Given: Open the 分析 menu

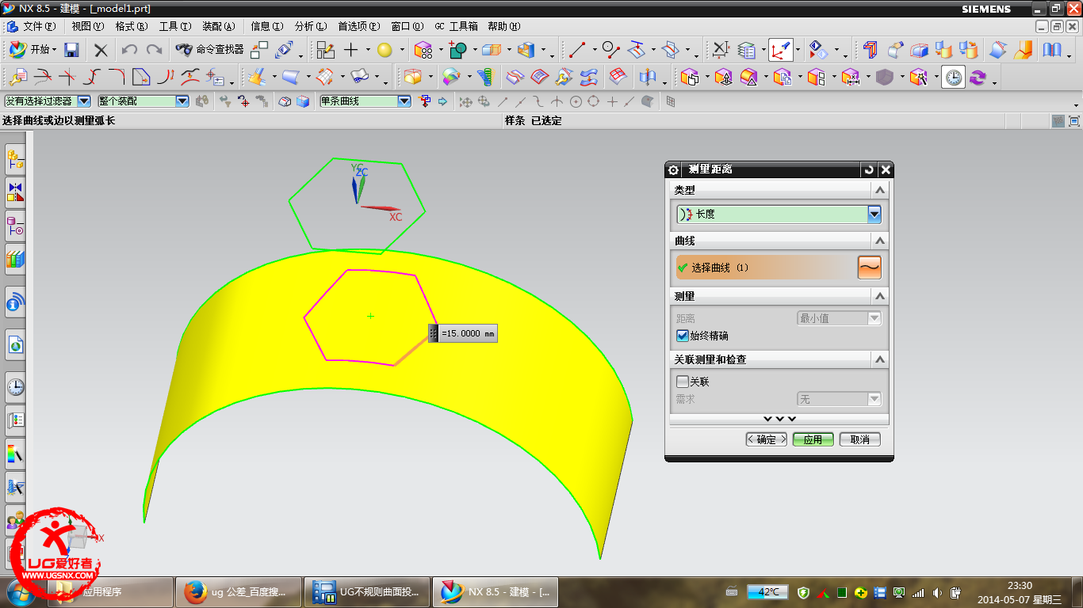Looking at the screenshot, I should [x=310, y=26].
